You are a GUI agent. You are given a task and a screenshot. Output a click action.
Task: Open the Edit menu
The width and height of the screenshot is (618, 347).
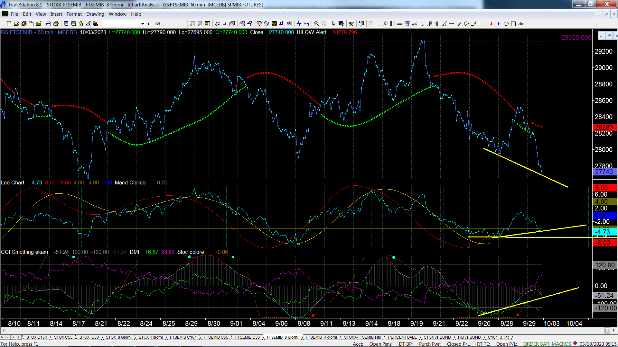[27, 14]
